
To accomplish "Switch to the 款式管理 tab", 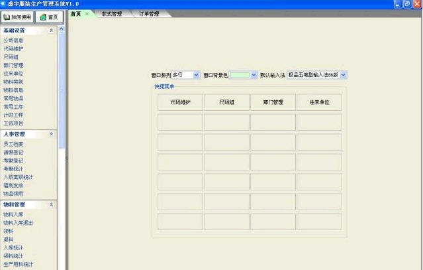I will click(112, 14).
